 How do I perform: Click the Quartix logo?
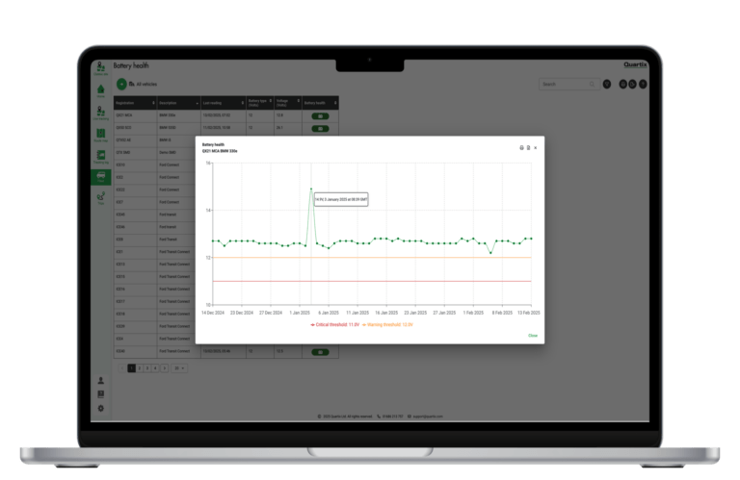tap(635, 64)
